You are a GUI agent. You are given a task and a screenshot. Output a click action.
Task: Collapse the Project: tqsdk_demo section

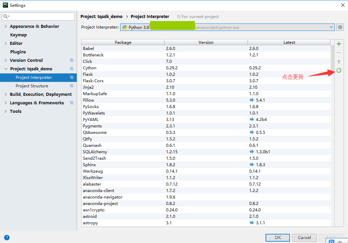click(x=6, y=69)
